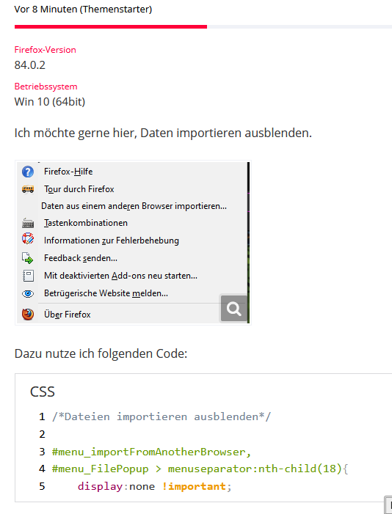Select the Firefox-Hilfe menu item text
The height and width of the screenshot is (514, 392).
coord(68,172)
